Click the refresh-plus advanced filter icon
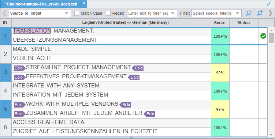Image resolution: width=275 pixels, height=139 pixels. [x=260, y=13]
